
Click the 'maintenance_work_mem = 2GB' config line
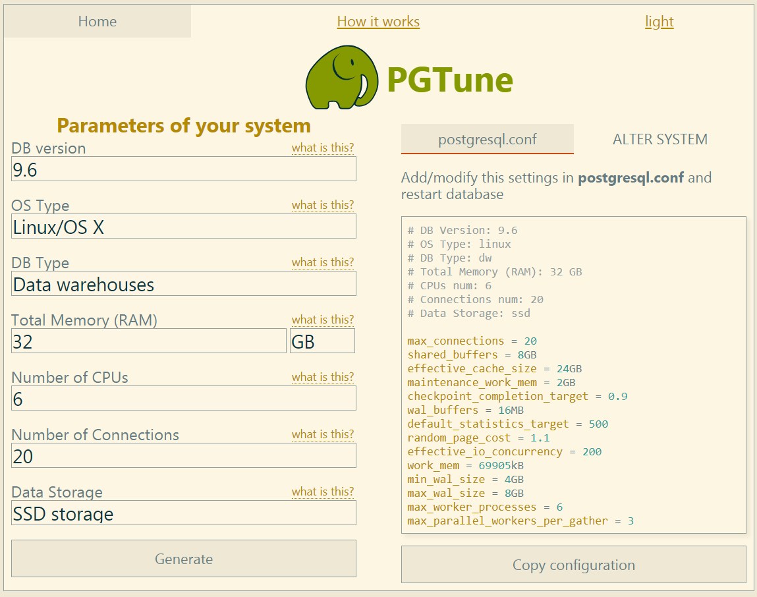pos(491,383)
